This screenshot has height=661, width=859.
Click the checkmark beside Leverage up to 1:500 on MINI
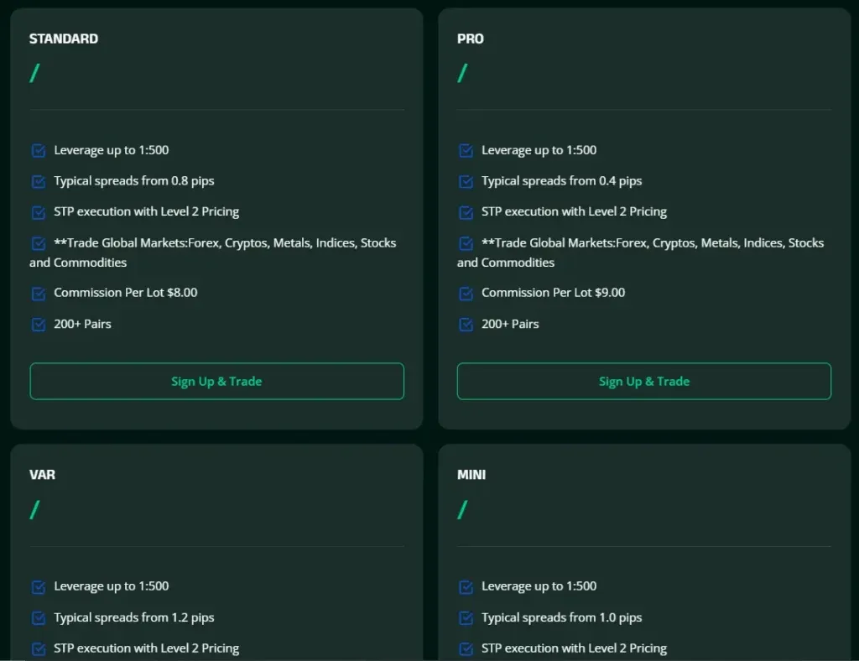pos(466,586)
